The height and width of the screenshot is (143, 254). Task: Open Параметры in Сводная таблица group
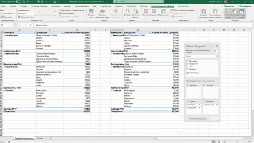8,17
